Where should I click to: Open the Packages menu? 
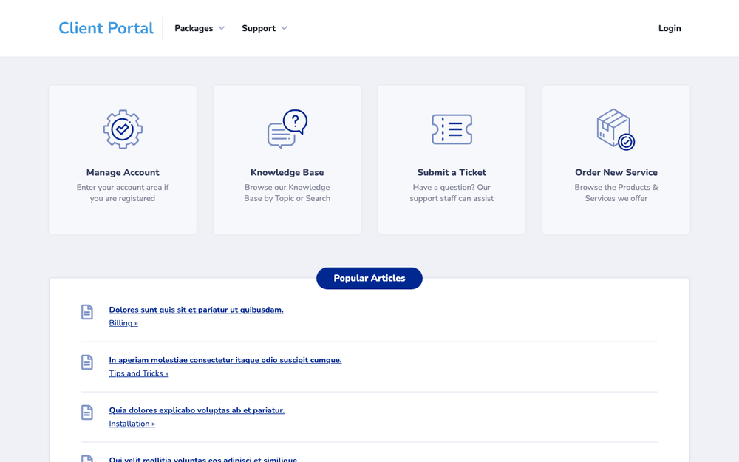pyautogui.click(x=200, y=28)
